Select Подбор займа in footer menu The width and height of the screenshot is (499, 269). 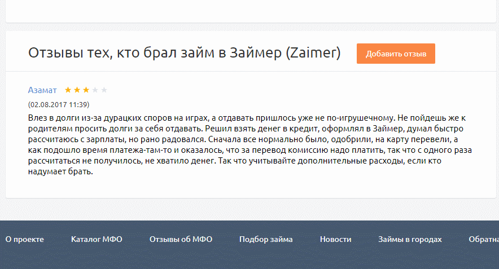[x=266, y=239]
